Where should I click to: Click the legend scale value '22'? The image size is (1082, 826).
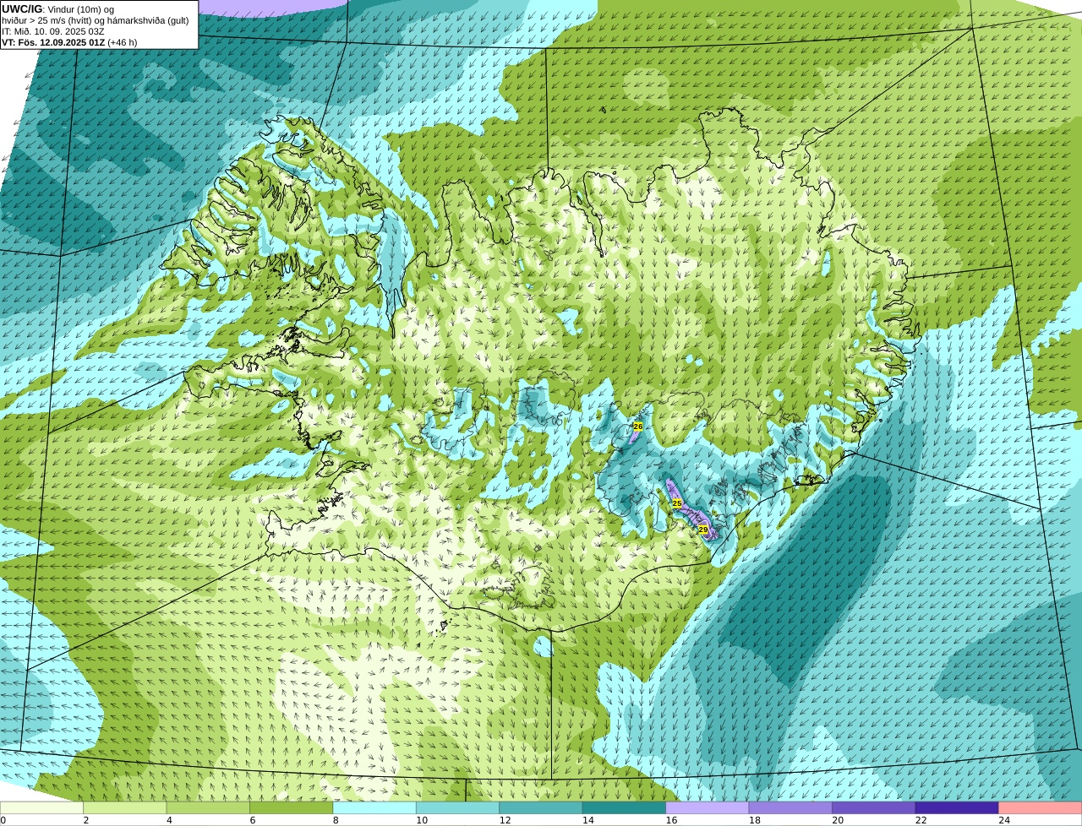click(921, 820)
